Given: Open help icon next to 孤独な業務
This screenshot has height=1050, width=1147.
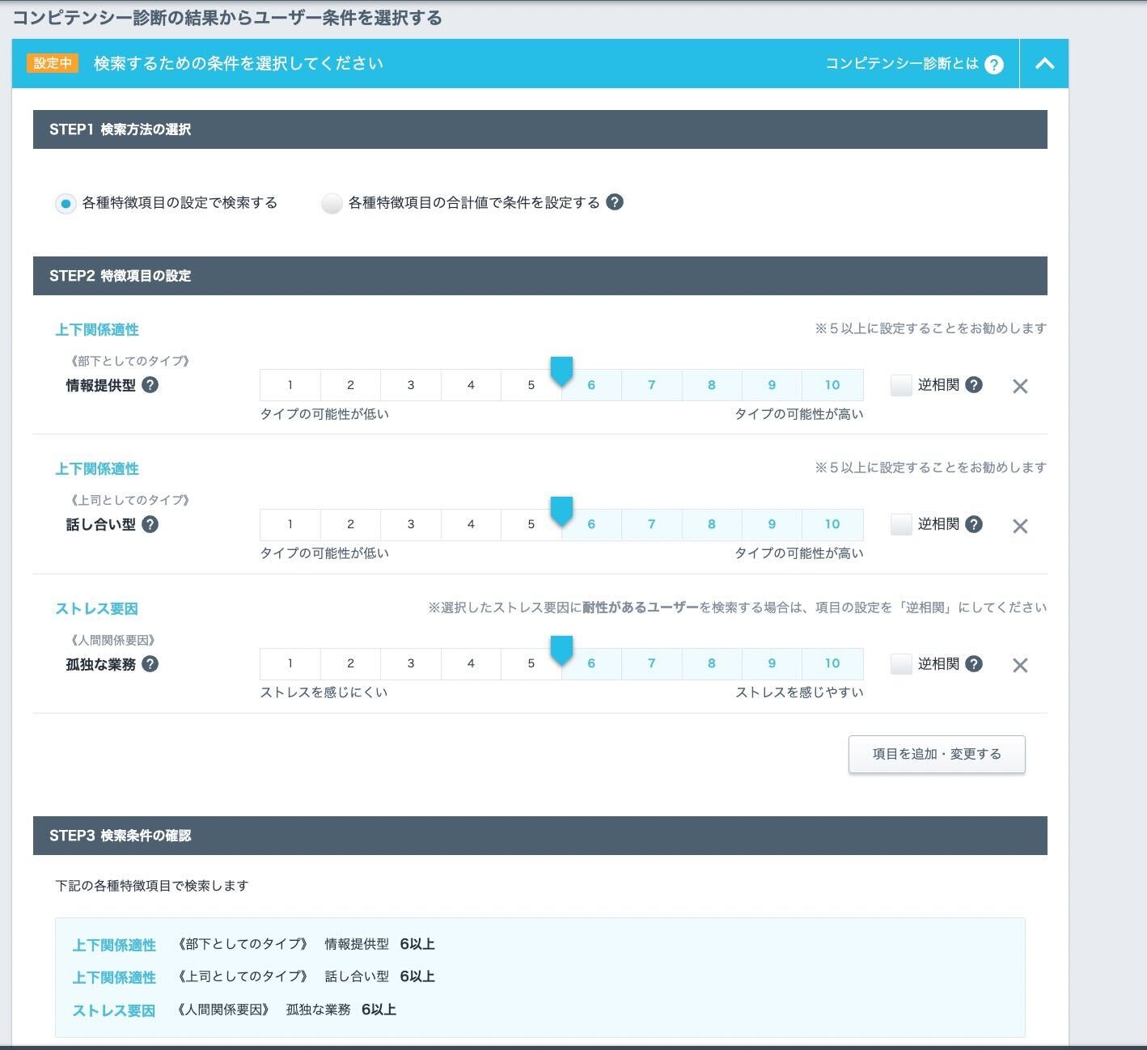Looking at the screenshot, I should pyautogui.click(x=150, y=664).
